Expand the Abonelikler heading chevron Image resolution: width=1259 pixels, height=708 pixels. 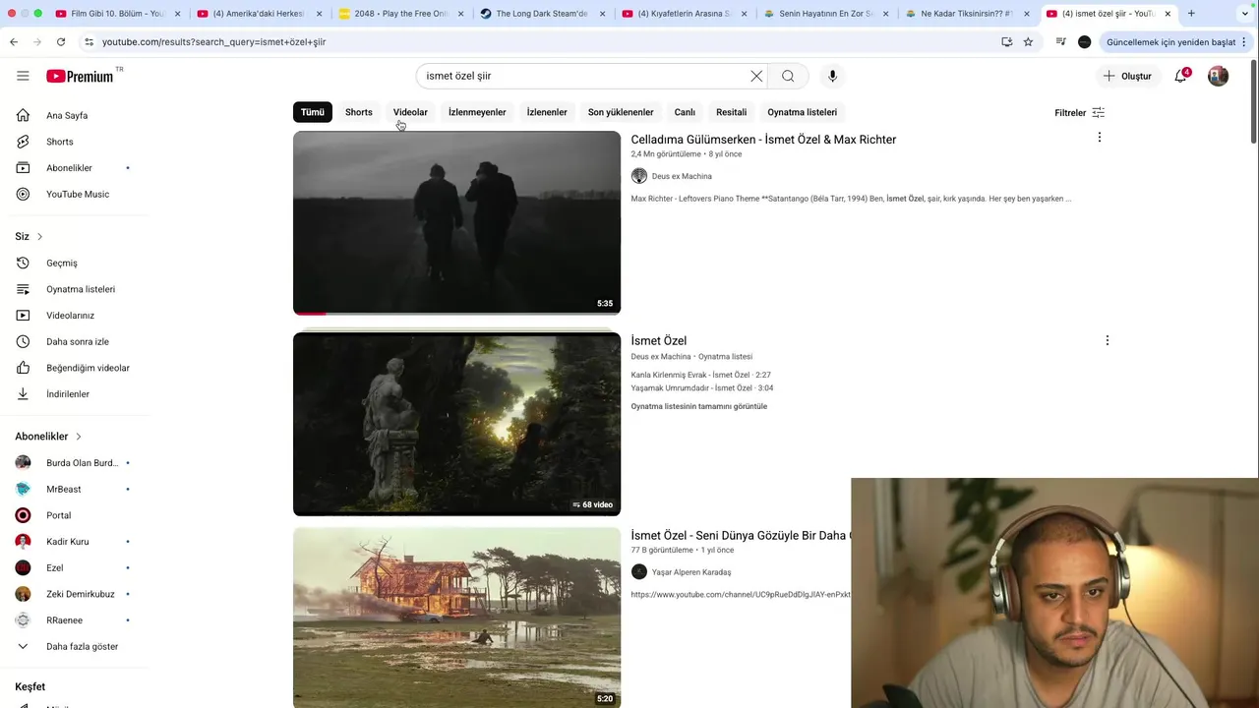tap(78, 437)
